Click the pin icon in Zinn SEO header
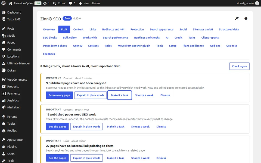Image resolution: width=261 pixels, height=163 pixels. tap(237, 18)
